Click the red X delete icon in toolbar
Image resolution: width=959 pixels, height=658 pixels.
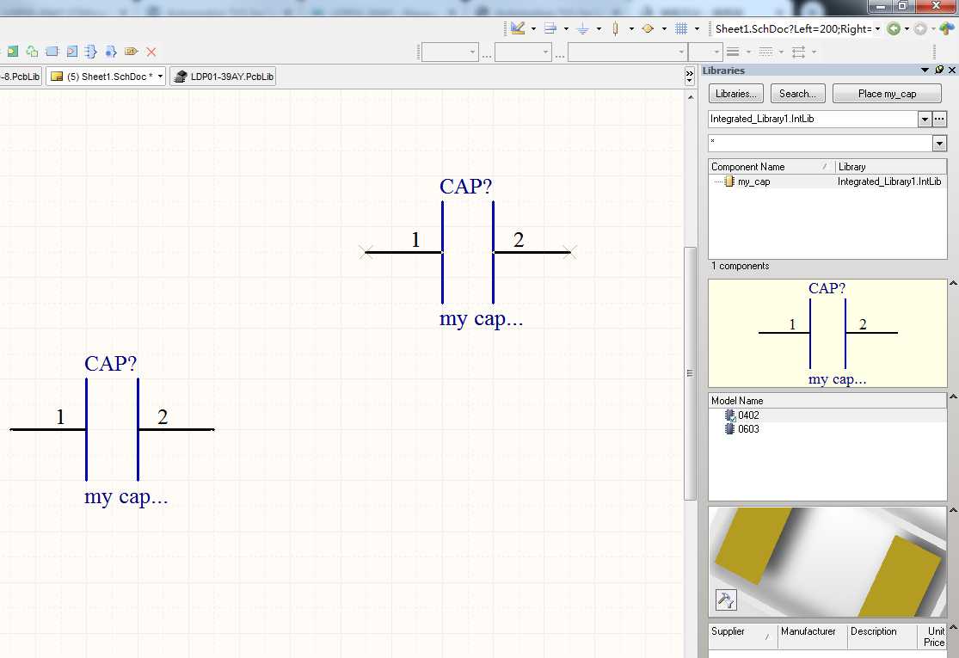pos(151,52)
